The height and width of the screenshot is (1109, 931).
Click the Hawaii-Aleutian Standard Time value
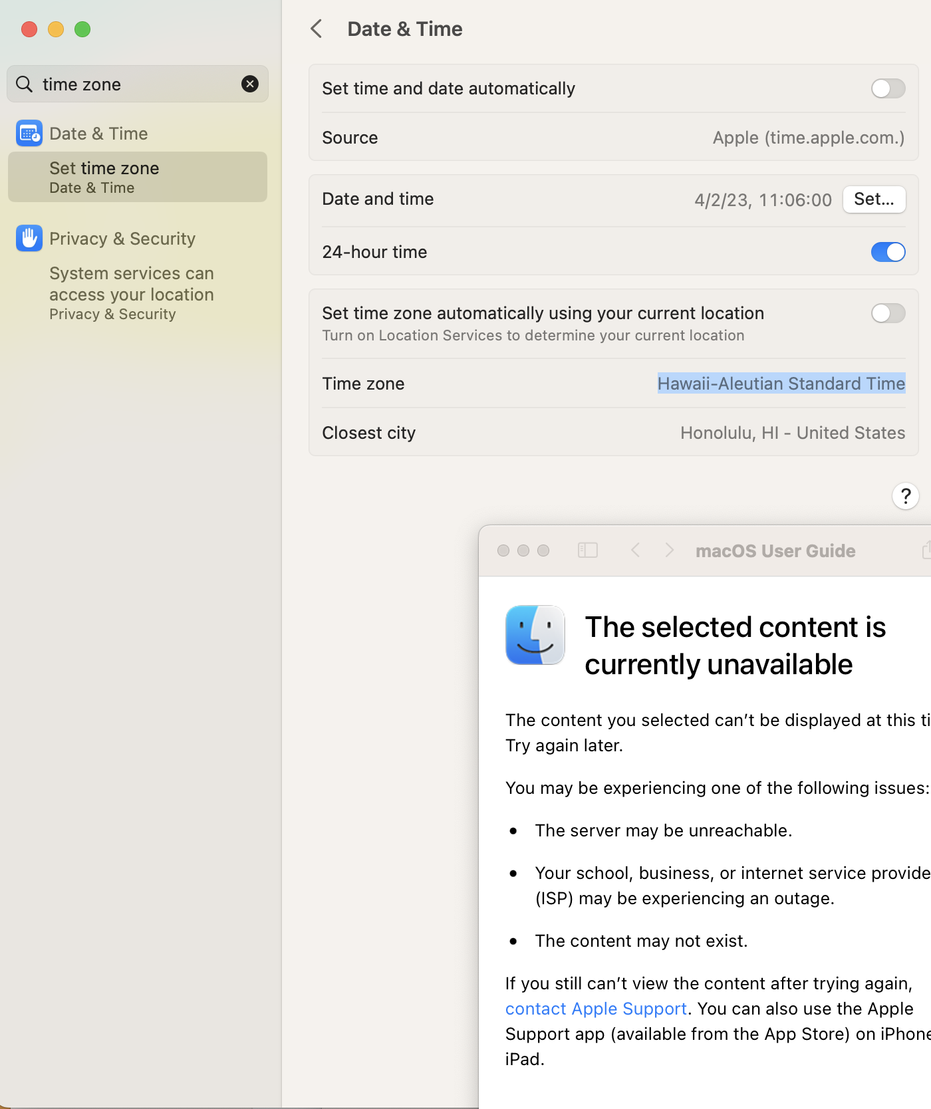(781, 384)
